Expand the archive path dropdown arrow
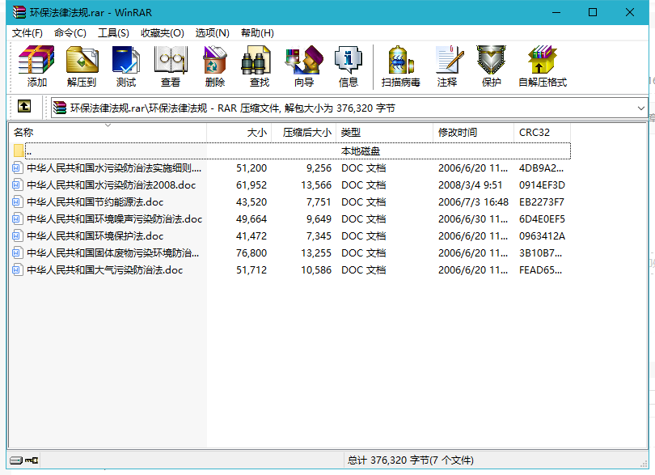Screen dimensions: 655x475 click(x=640, y=108)
